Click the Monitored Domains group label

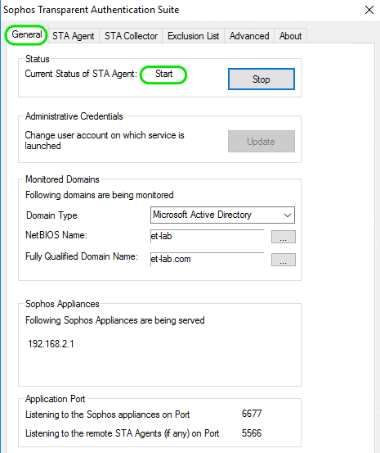pyautogui.click(x=62, y=179)
